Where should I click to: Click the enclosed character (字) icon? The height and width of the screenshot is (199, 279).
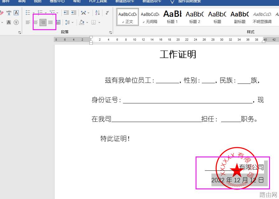click(16, 22)
